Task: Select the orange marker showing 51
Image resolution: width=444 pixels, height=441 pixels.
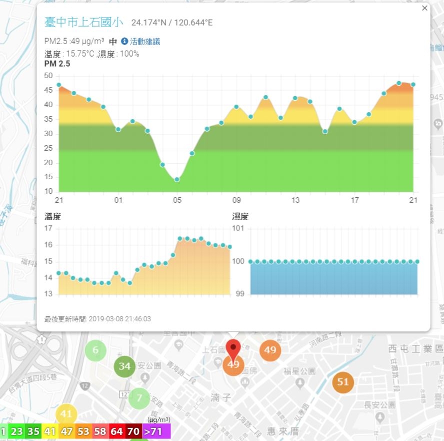Action: click(342, 382)
